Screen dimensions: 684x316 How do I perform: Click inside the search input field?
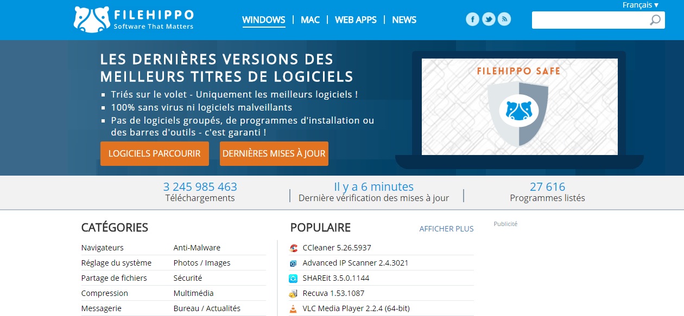pos(592,20)
